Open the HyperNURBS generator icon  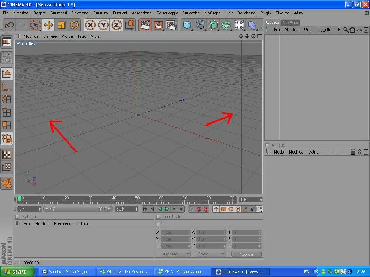coord(214,25)
